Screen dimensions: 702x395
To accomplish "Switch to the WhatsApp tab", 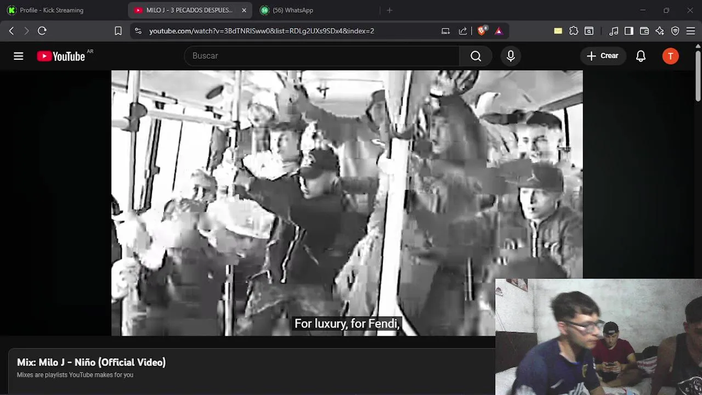I will (315, 10).
